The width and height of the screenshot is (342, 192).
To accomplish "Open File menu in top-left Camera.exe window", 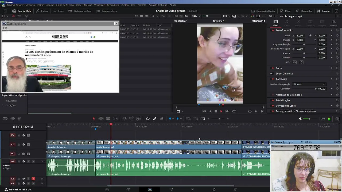I will click(5, 28).
